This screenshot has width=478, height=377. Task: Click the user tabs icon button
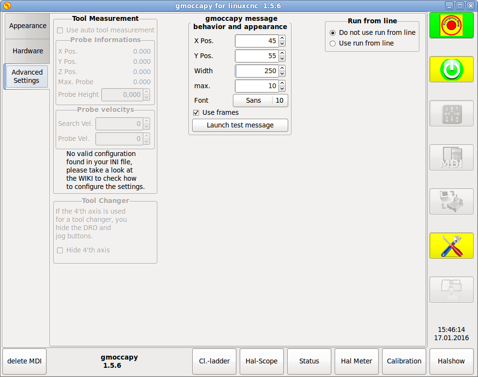451,290
